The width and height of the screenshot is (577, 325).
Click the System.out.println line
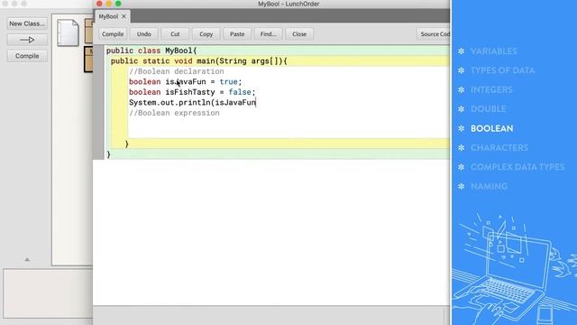tap(192, 102)
